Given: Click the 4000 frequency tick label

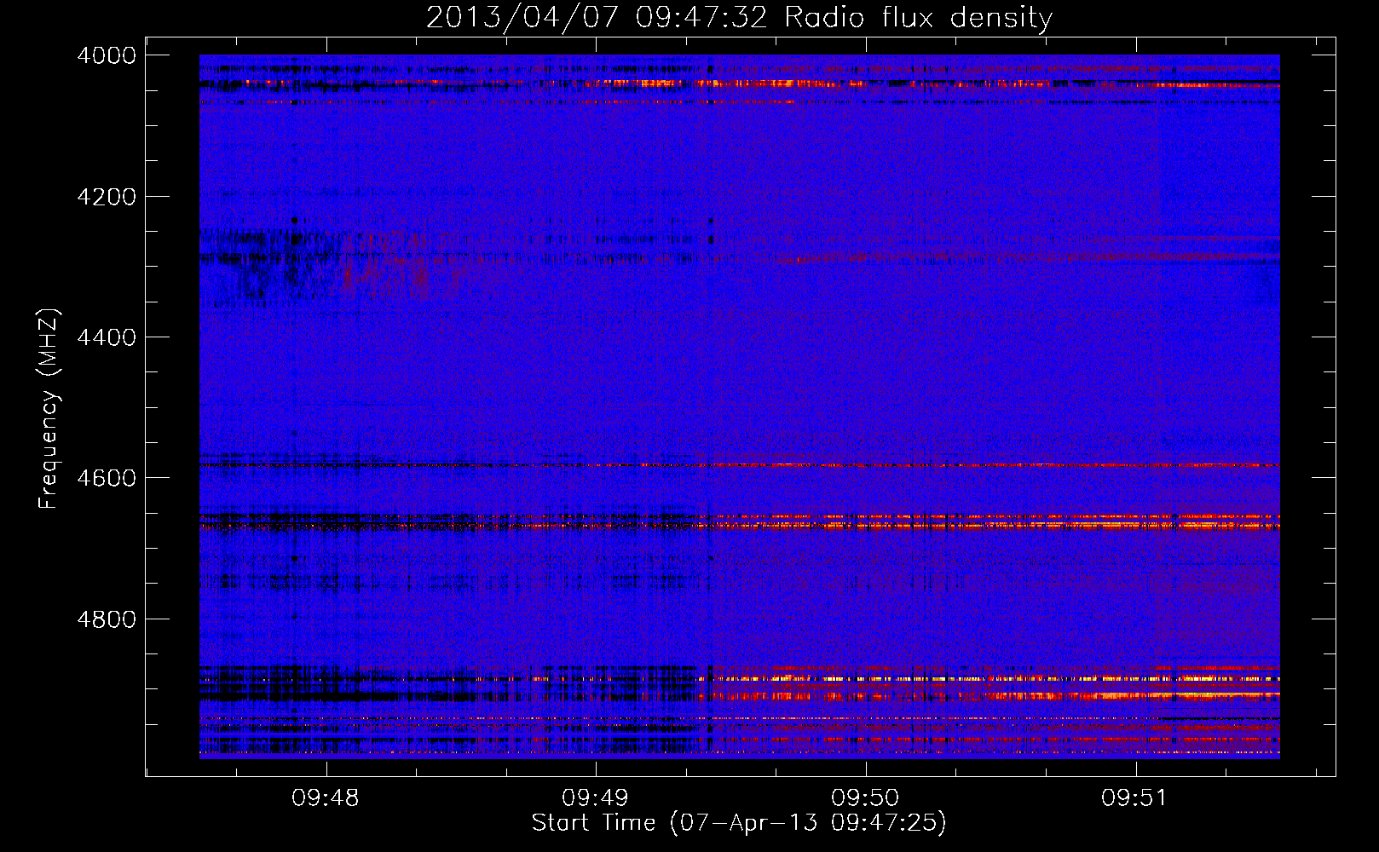Looking at the screenshot, I should (x=107, y=55).
